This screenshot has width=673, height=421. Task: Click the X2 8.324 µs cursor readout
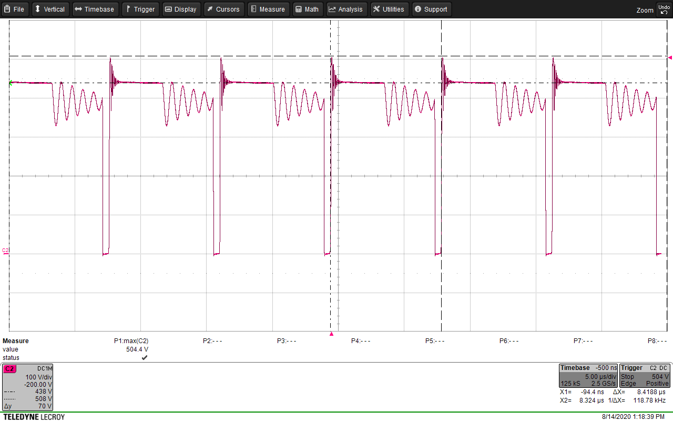coord(581,401)
